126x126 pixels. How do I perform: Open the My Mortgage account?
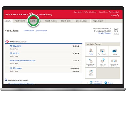coord(16,68)
